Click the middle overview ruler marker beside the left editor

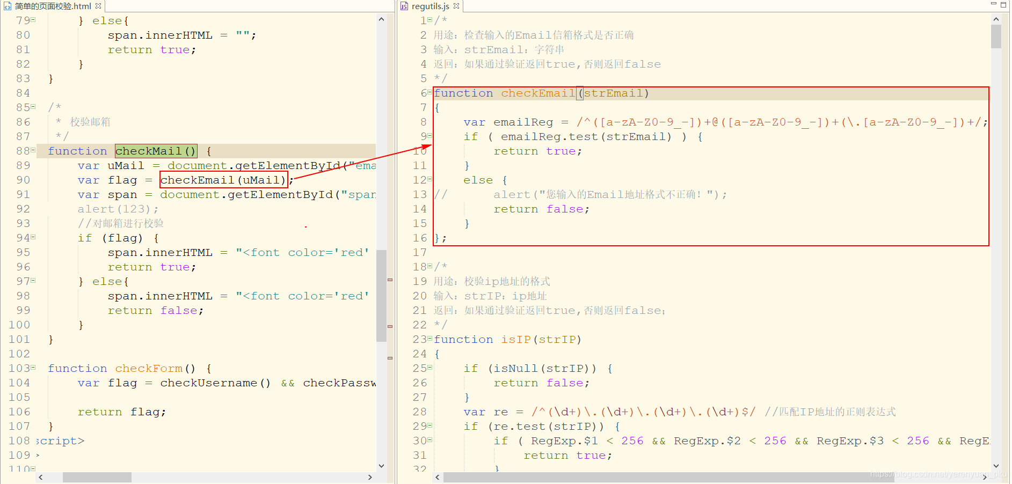click(x=390, y=326)
